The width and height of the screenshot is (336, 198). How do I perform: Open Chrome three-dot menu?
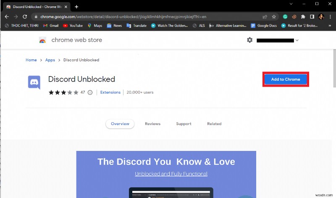(330, 17)
